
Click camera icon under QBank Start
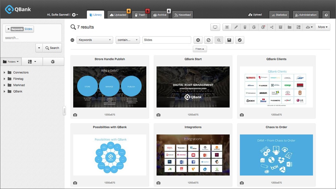[x=158, y=115]
